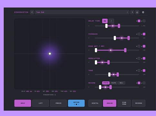
Task: Toggle Modulation y-axis assignment
Action: (x=144, y=58)
